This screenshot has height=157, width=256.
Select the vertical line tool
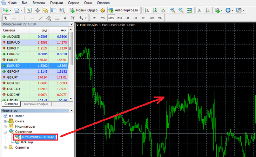tap(24, 18)
